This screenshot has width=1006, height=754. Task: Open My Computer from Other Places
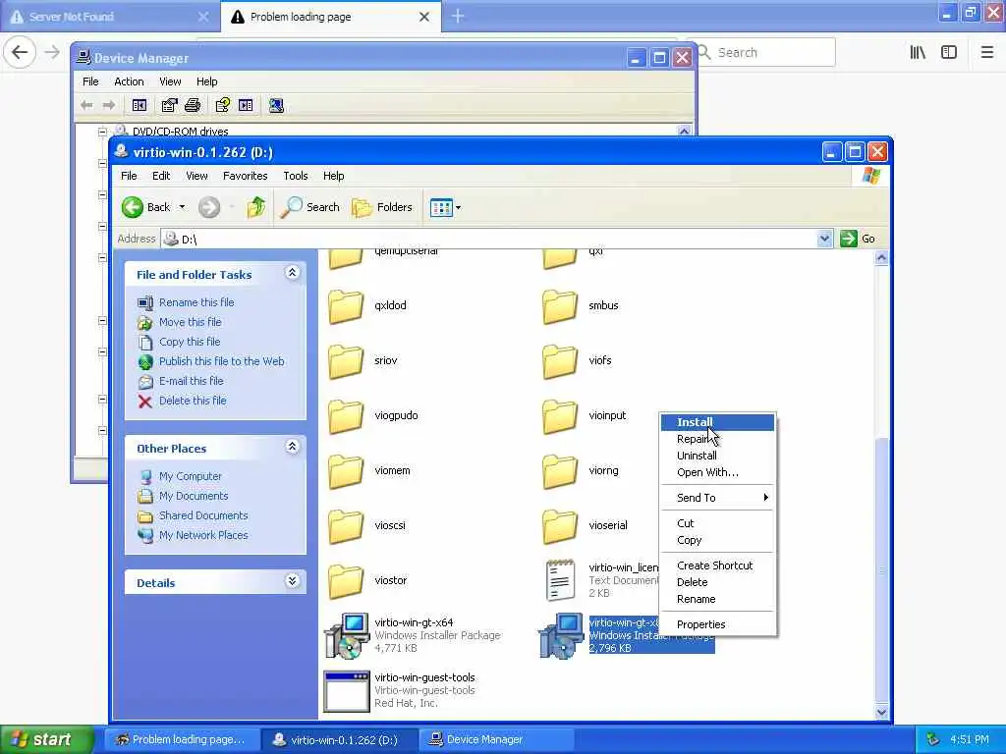pos(190,476)
